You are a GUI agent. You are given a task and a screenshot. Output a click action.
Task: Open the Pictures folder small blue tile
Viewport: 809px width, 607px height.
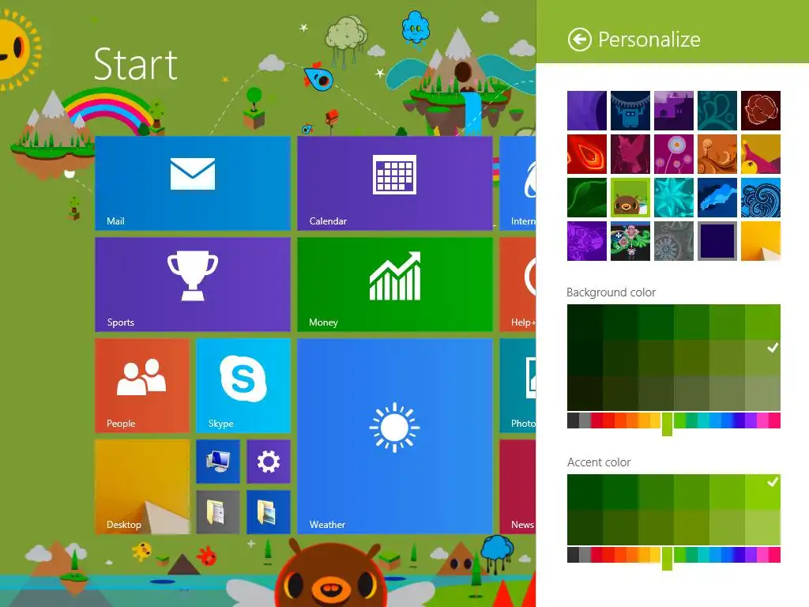pos(269,512)
